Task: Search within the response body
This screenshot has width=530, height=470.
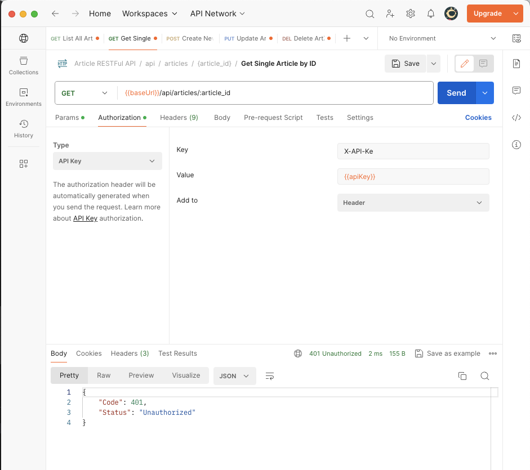Action: point(485,376)
